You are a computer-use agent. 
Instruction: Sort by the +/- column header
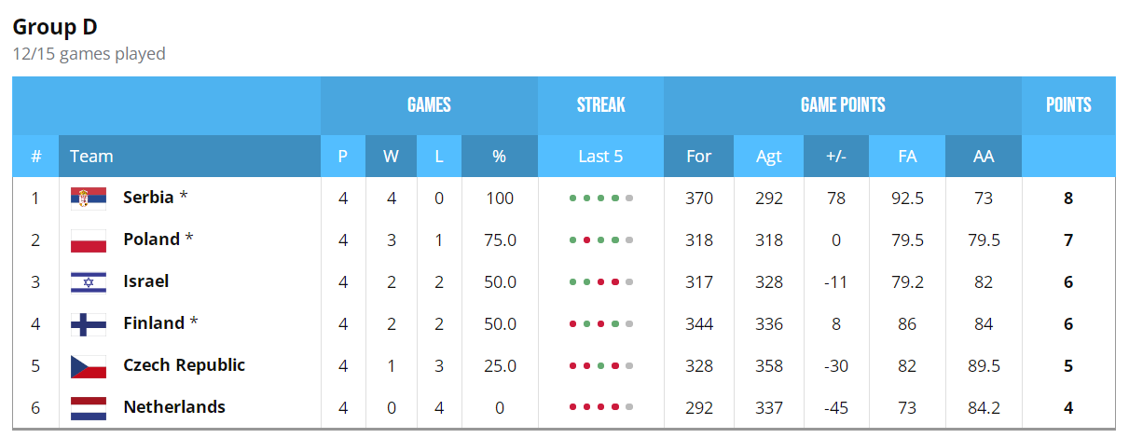[x=836, y=157]
